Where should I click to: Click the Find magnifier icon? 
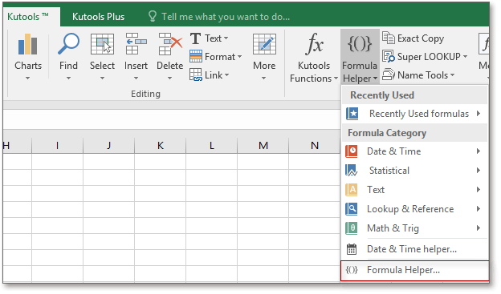pyautogui.click(x=68, y=44)
